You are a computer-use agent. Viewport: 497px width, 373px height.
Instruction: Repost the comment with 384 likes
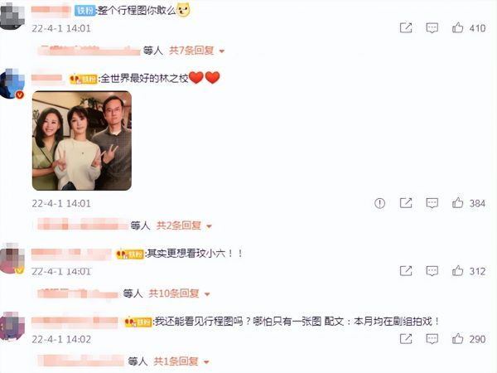(x=406, y=203)
